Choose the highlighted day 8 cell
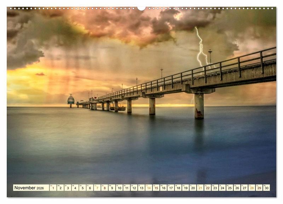Screen dimensions: 283x204 click(105, 188)
